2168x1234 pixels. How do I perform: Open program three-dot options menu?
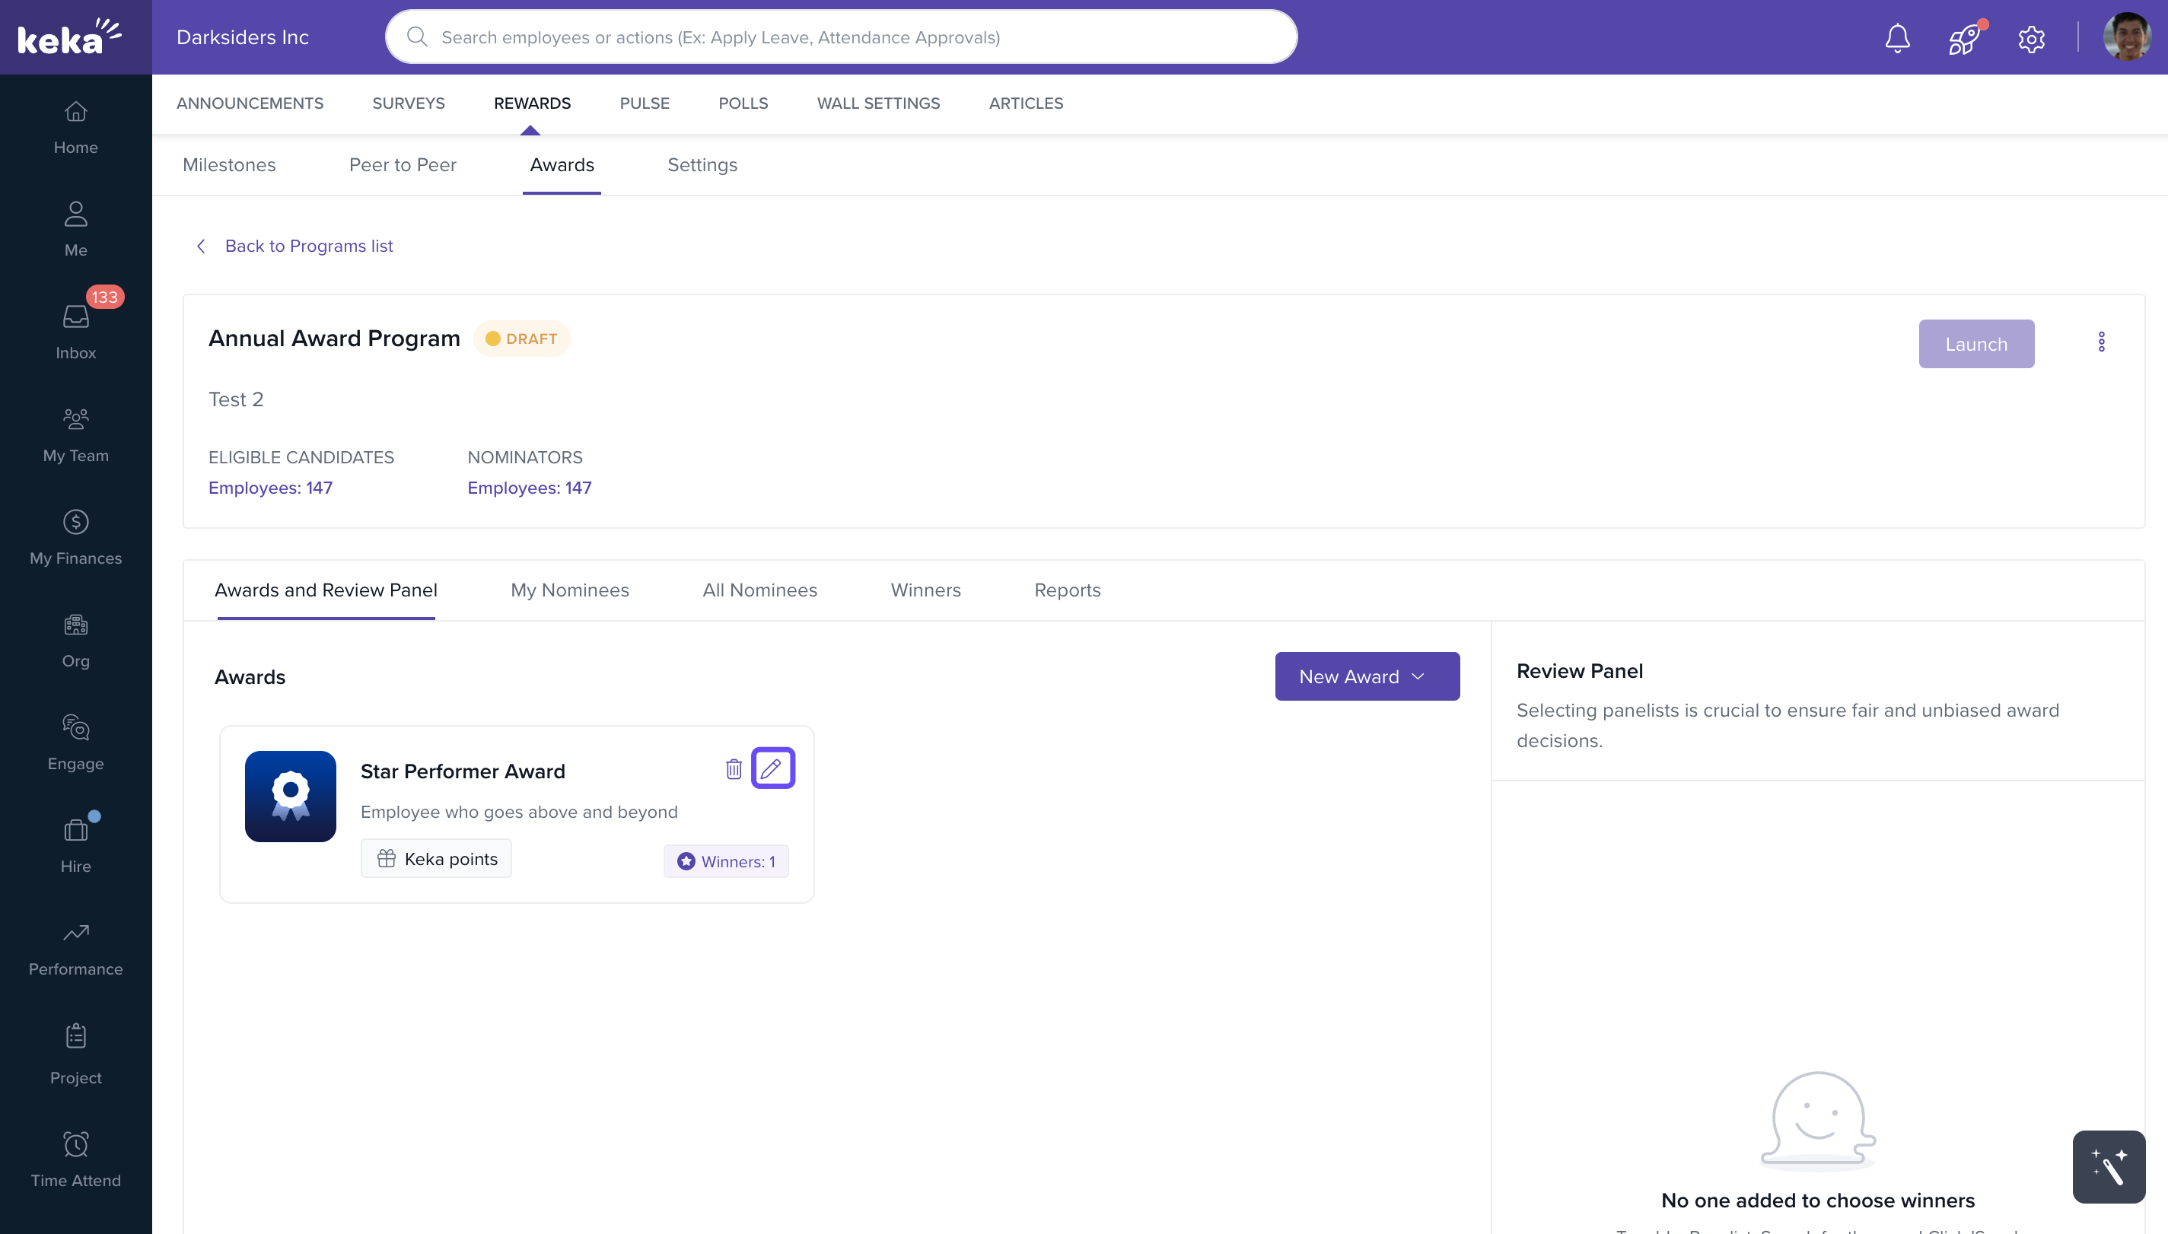point(2101,342)
